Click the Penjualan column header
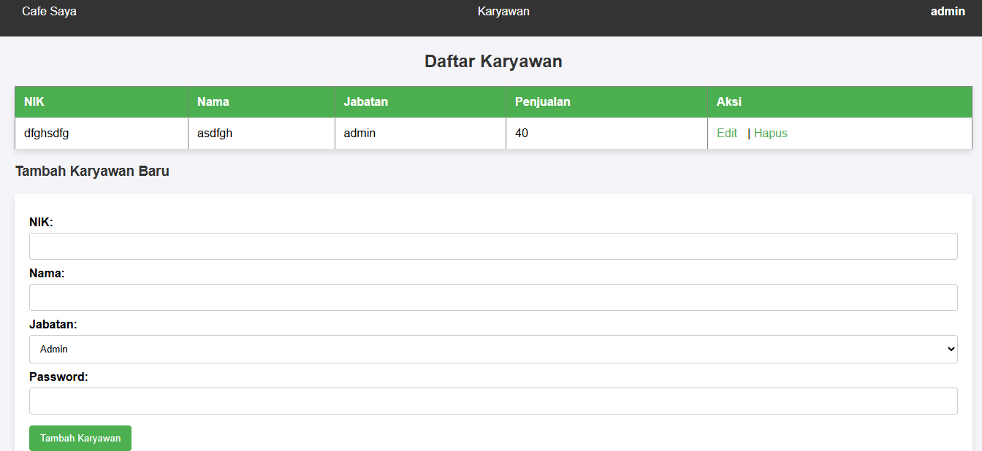 click(x=542, y=102)
